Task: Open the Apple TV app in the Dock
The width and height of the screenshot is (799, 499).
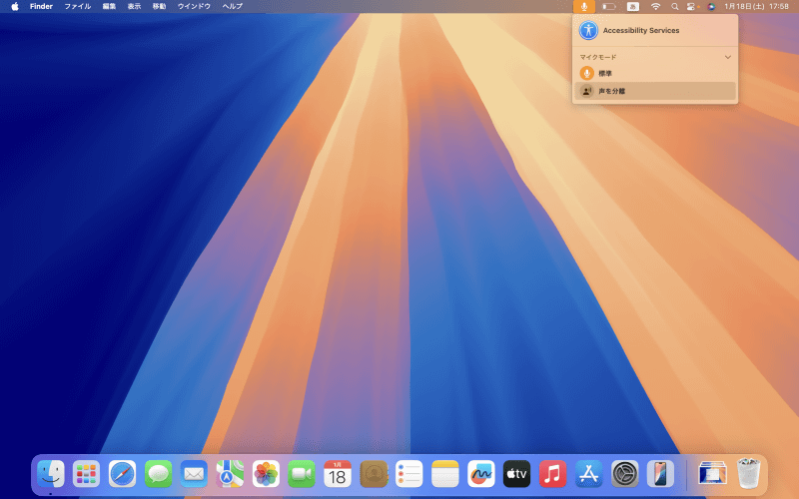Action: coord(516,474)
